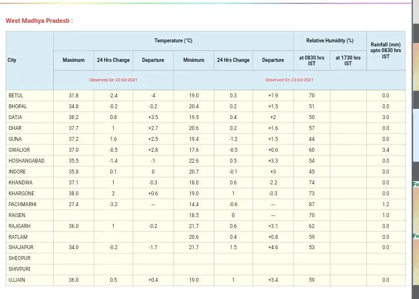
Task: Select the UJJAIN city name
Action: (17, 280)
